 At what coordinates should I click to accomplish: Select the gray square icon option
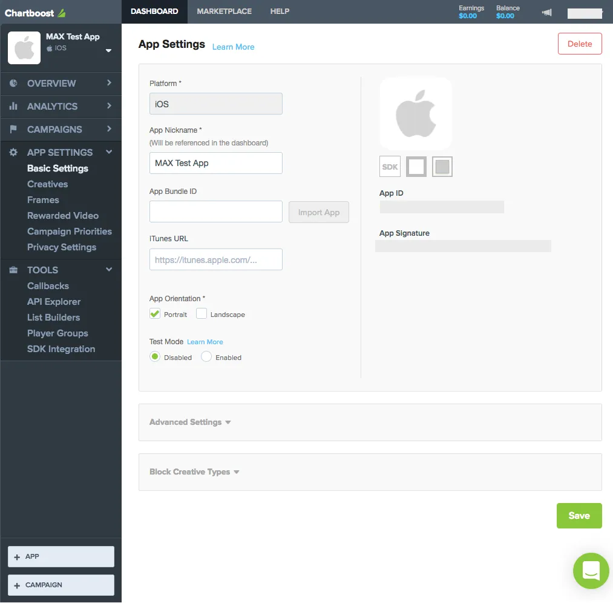(x=442, y=167)
